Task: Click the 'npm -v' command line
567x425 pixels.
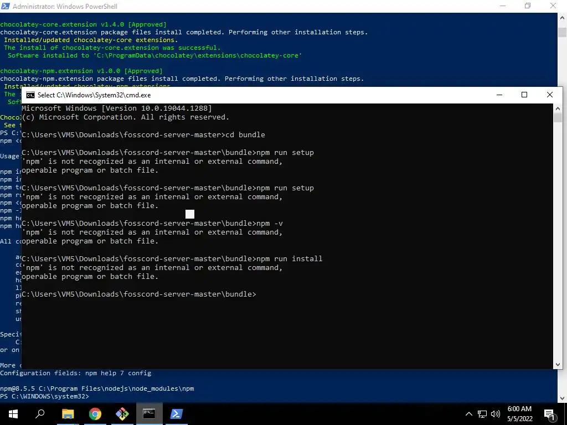Action: (x=152, y=224)
